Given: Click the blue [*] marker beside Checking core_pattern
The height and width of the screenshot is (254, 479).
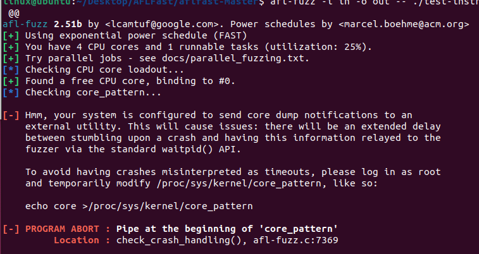Looking at the screenshot, I should [x=11, y=93].
